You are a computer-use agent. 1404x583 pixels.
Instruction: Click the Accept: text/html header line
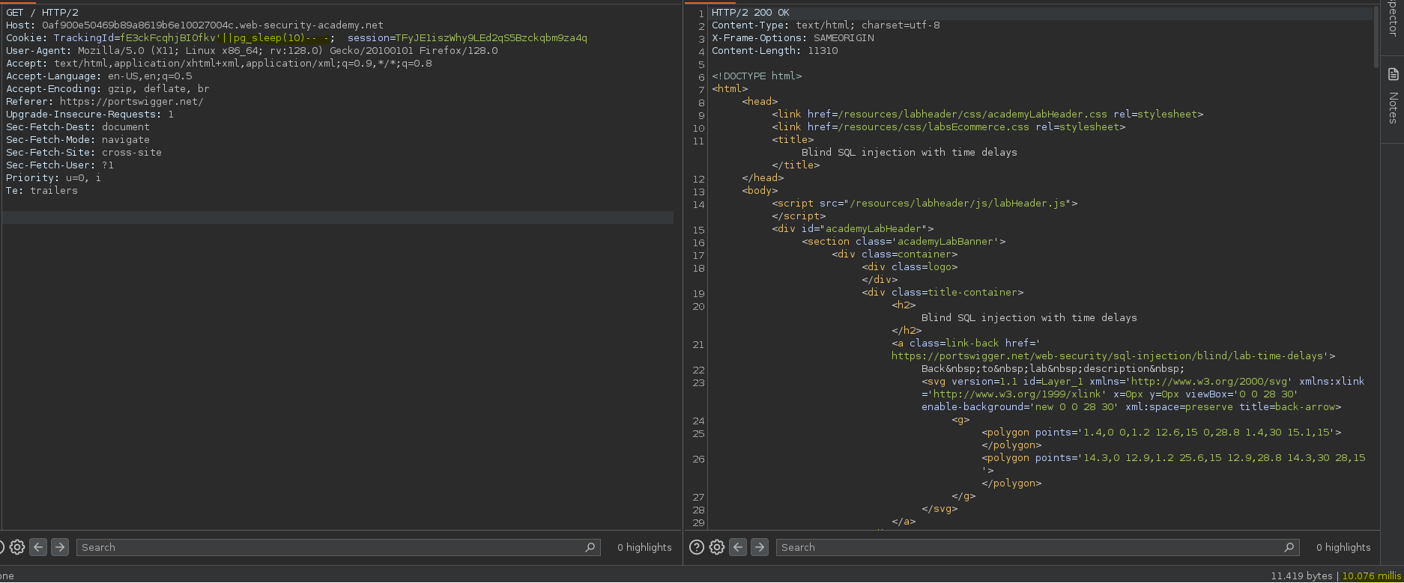[219, 64]
